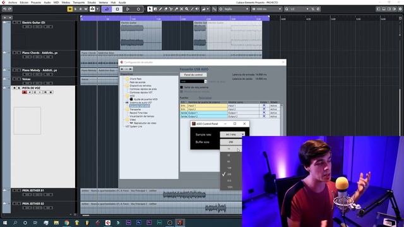Image resolution: width=404 pixels, height=227 pixels.
Task: Open Sample rate 44.1 kHz dropdown
Action: click(x=232, y=134)
